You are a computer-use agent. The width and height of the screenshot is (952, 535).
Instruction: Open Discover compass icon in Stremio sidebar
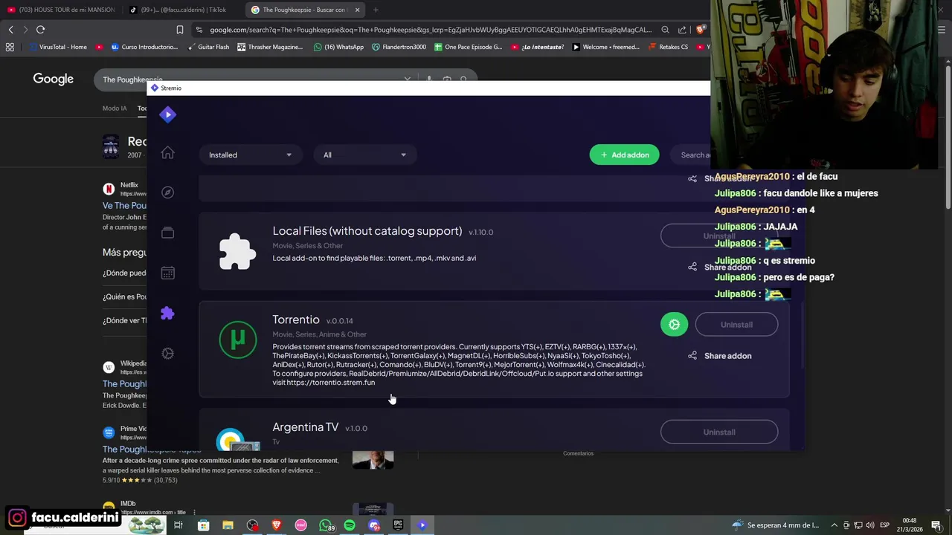pyautogui.click(x=167, y=192)
